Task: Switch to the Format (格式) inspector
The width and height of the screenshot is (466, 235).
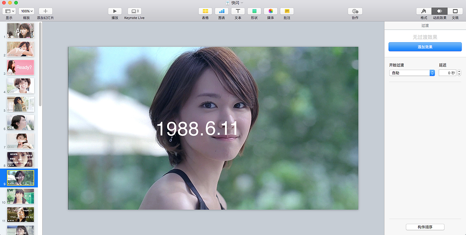Action: (x=424, y=11)
